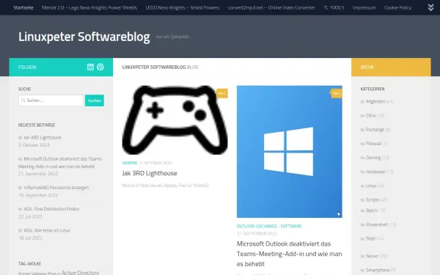Viewport: 440px width, 275px height.
Task: Click clock icon next to W2L: Eine Distribution finden
Action: point(21,209)
